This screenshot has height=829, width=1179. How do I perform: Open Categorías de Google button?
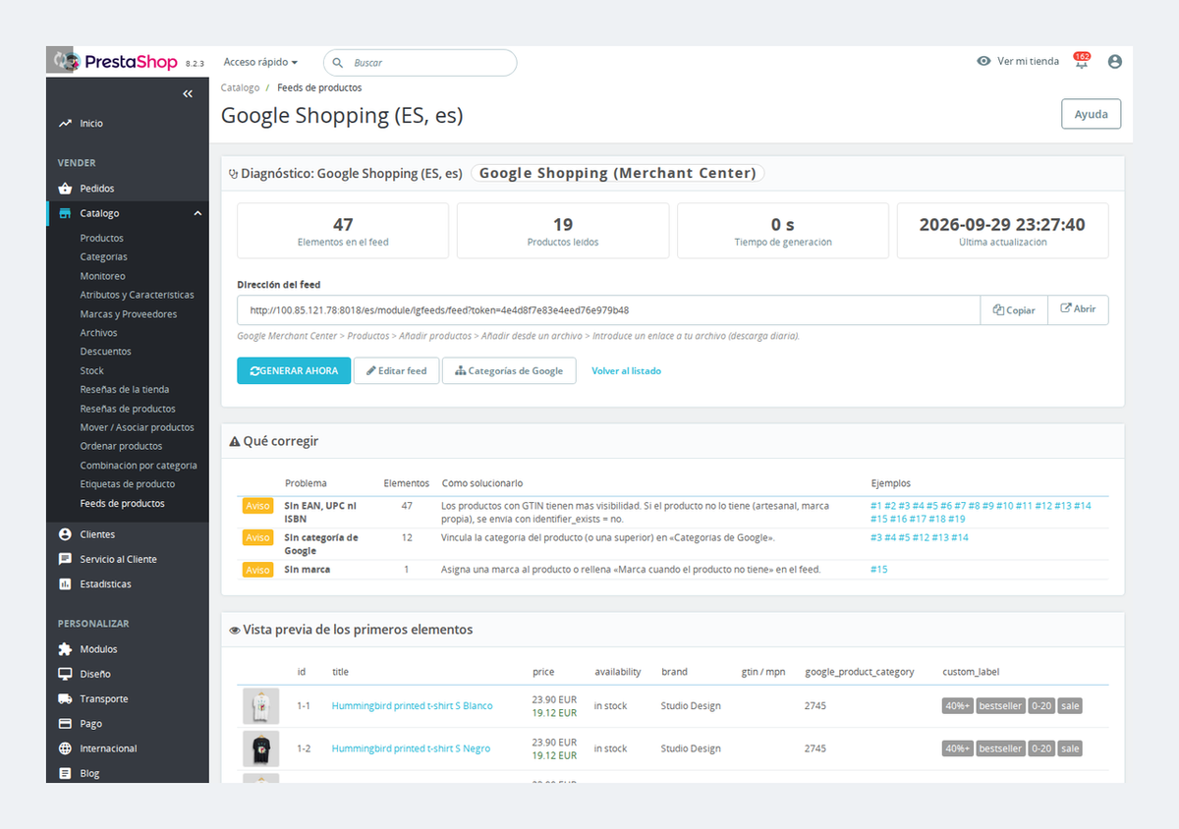pyautogui.click(x=509, y=370)
